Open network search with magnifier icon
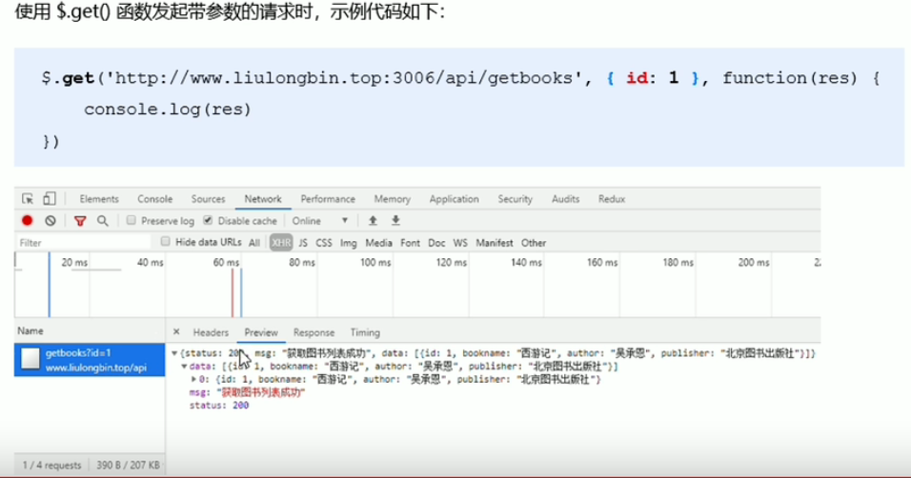 [102, 221]
